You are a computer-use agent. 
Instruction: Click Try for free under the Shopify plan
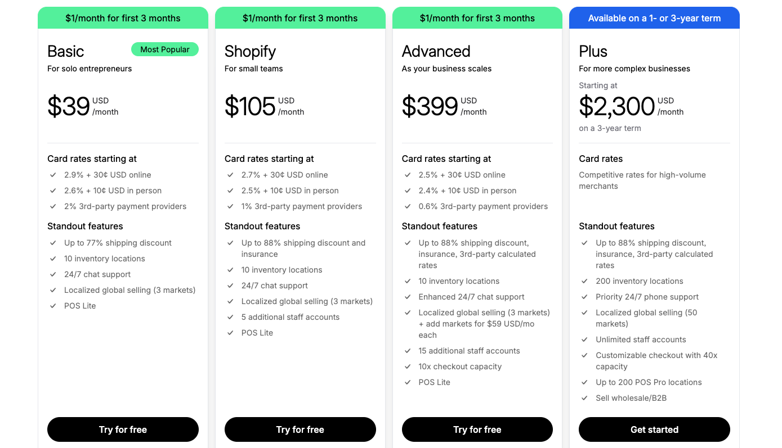pyautogui.click(x=300, y=429)
